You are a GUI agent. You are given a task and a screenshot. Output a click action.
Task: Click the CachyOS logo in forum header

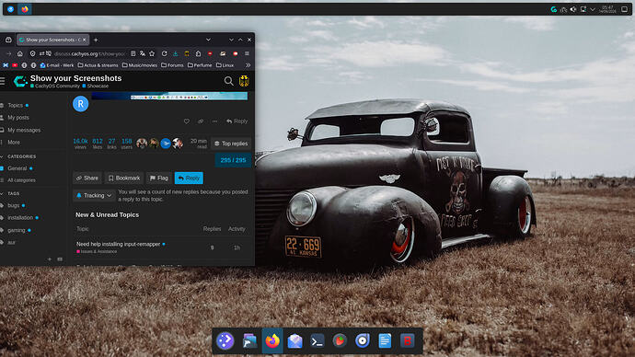[20, 81]
